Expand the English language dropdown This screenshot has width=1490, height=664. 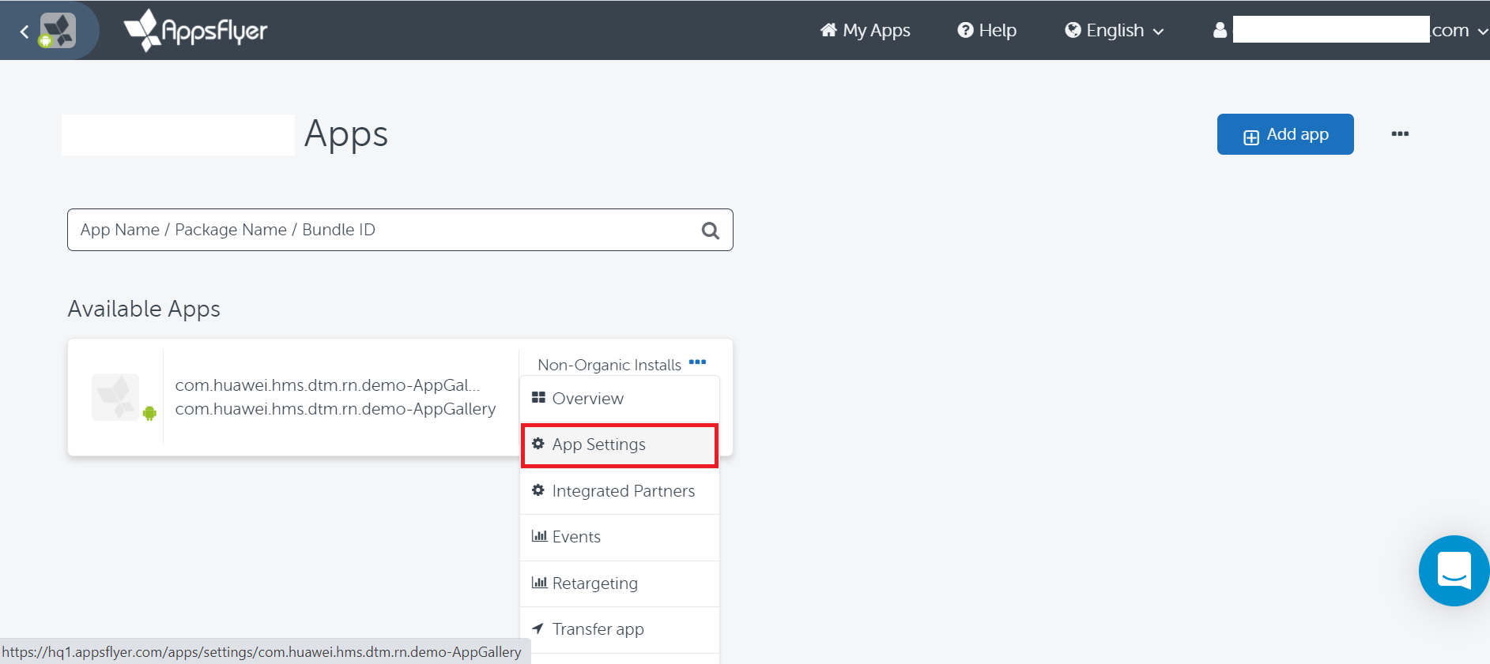coord(1115,30)
